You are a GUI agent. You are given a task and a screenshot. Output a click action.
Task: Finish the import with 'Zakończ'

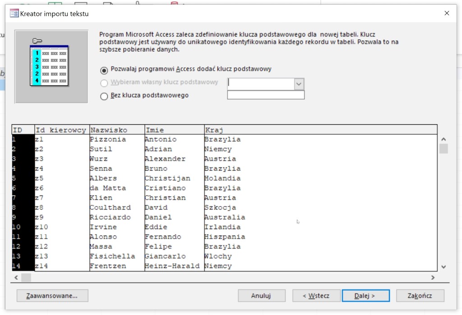420,296
